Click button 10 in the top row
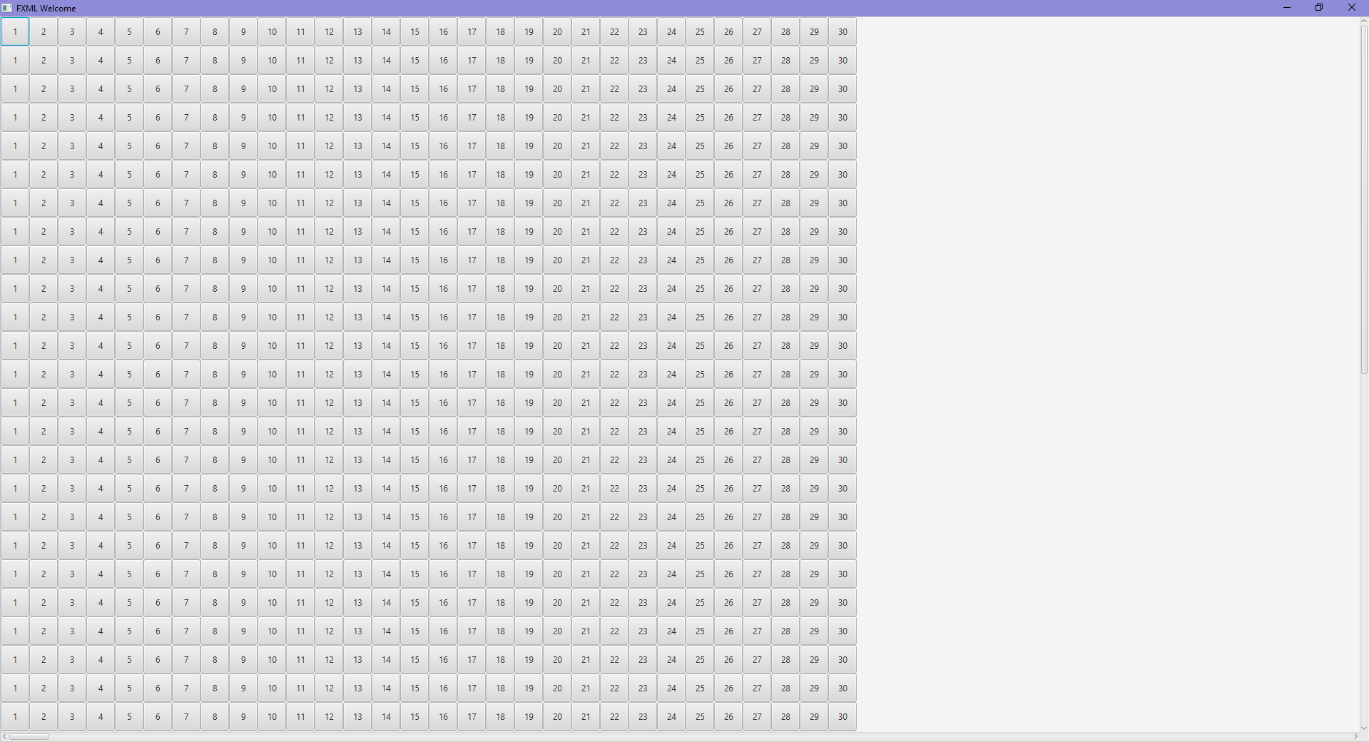Screen dimensions: 1369x742 (272, 31)
